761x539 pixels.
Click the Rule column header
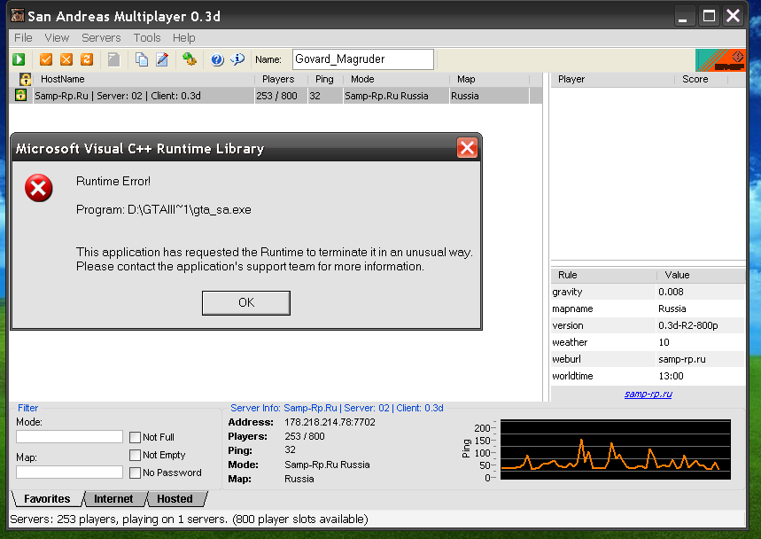[x=604, y=276]
